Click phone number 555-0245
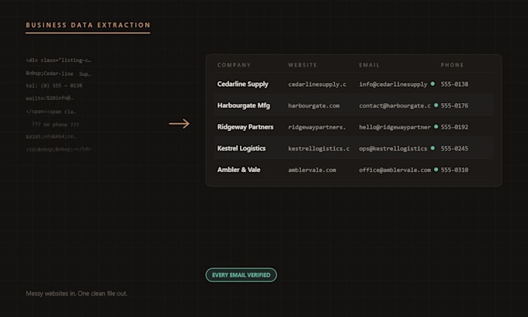 454,149
